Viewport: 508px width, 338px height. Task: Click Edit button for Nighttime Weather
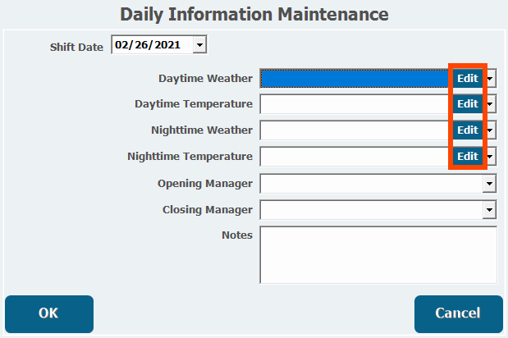tap(468, 130)
